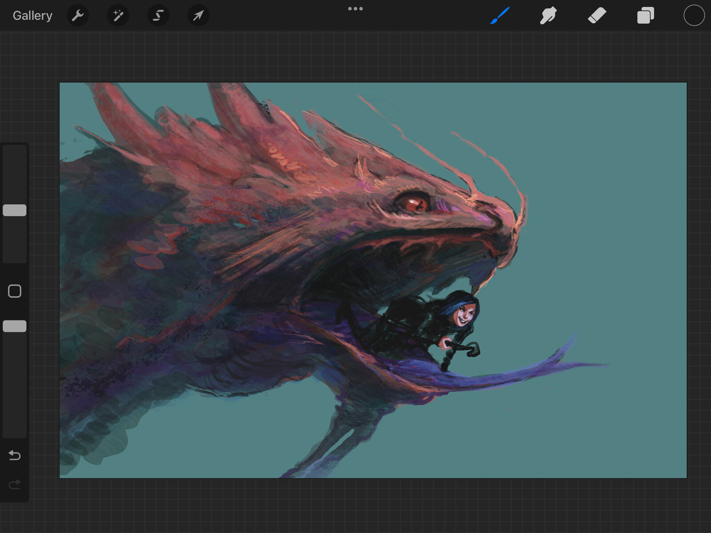Select the Brush tool

[x=500, y=16]
